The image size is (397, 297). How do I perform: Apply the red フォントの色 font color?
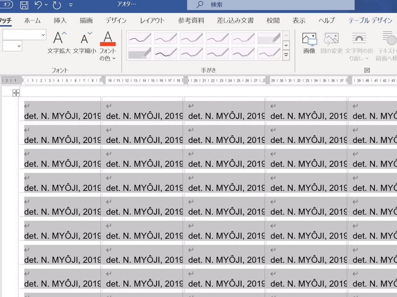108,38
